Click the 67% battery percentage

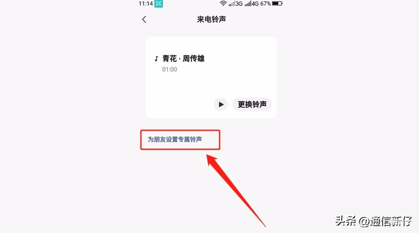(x=266, y=4)
